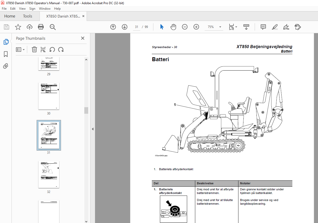Open the thumbnail options dropdown
Viewport: 318px width, 223px height.
(20, 49)
